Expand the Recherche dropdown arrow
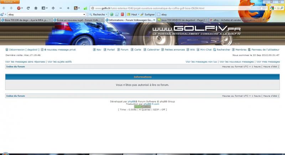The height and width of the screenshot is (155, 285). pyautogui.click(x=107, y=15)
